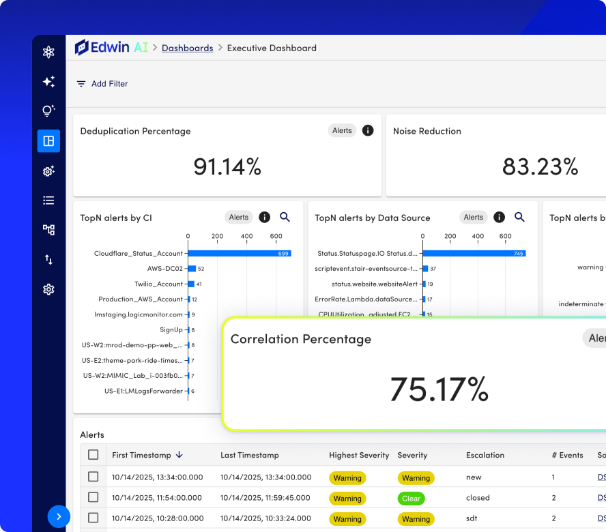The width and height of the screenshot is (606, 532).
Task: Expand the sidebar with blue chevron button
Action: point(59,516)
